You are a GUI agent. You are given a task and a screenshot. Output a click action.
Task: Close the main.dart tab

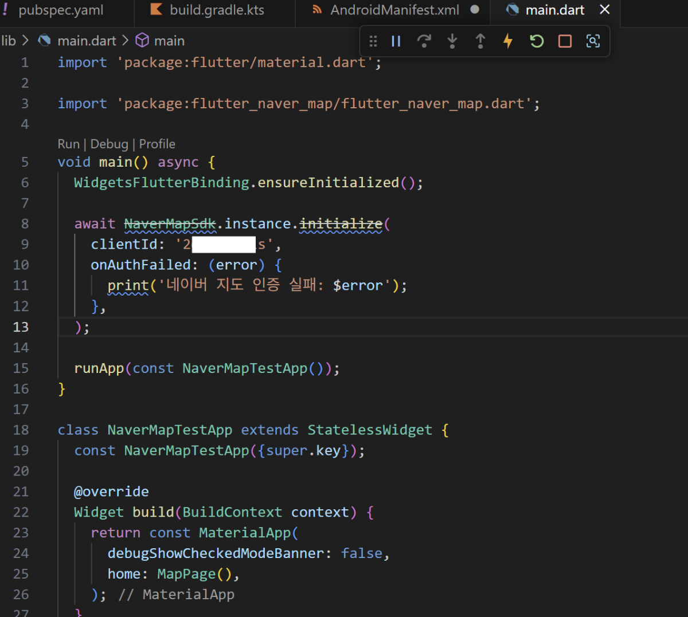pyautogui.click(x=604, y=10)
